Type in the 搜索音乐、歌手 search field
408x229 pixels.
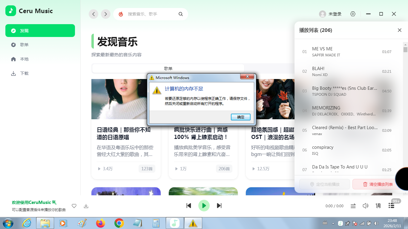coord(151,14)
